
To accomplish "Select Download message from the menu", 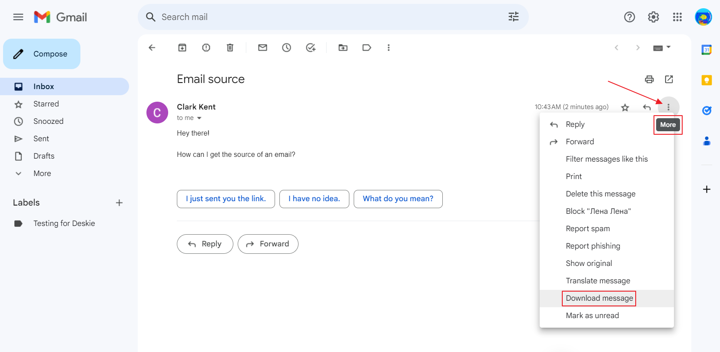I will click(x=599, y=298).
